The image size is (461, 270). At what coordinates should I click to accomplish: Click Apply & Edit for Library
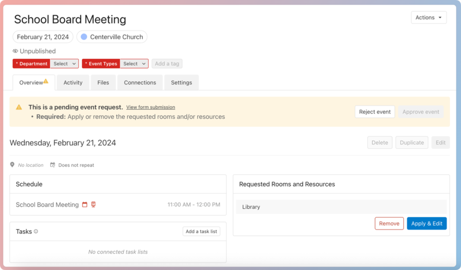[x=426, y=223]
